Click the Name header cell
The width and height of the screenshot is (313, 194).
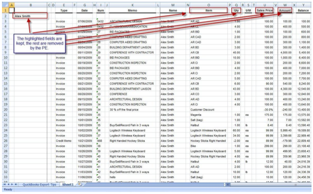(x=173, y=10)
